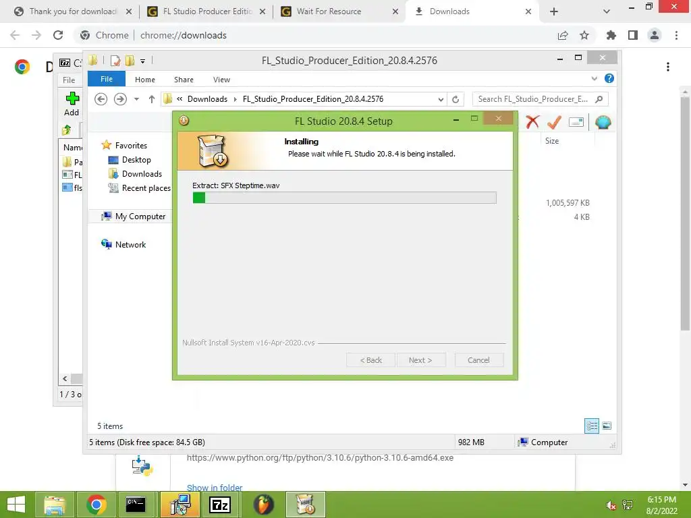The width and height of the screenshot is (691, 518).
Task: Switch to Thank you for download tab
Action: tap(73, 11)
